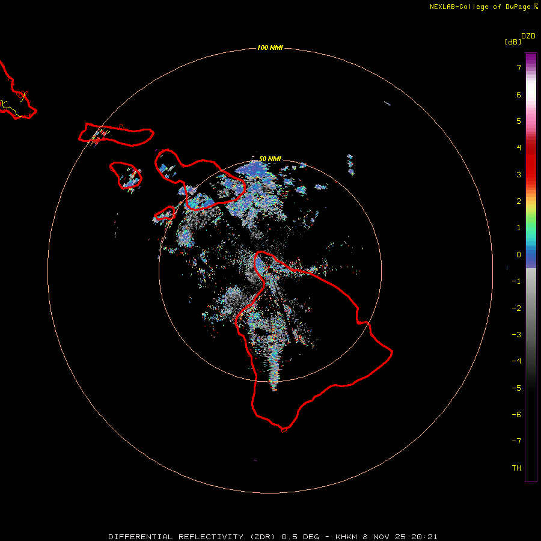The height and width of the screenshot is (541, 541).
Task: Click the 3 dB tick label
Action: pos(519,174)
